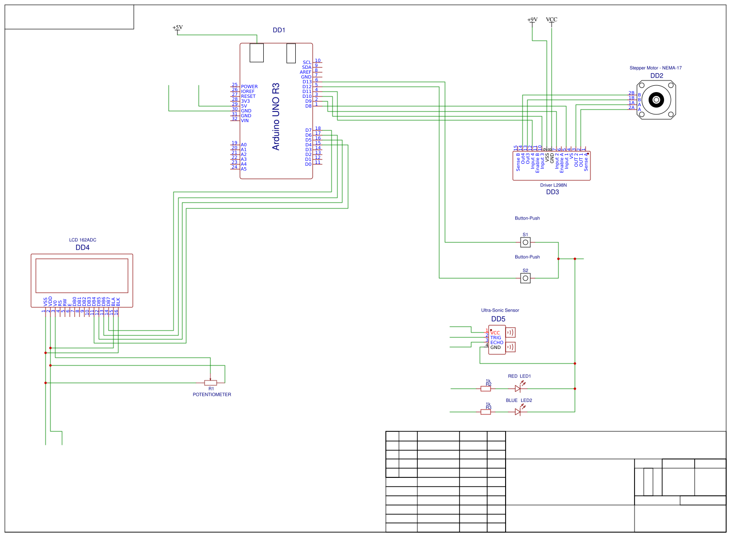
Task: Select the 'ECHO' pin on the ultrasonic sensor
Action: click(x=497, y=343)
